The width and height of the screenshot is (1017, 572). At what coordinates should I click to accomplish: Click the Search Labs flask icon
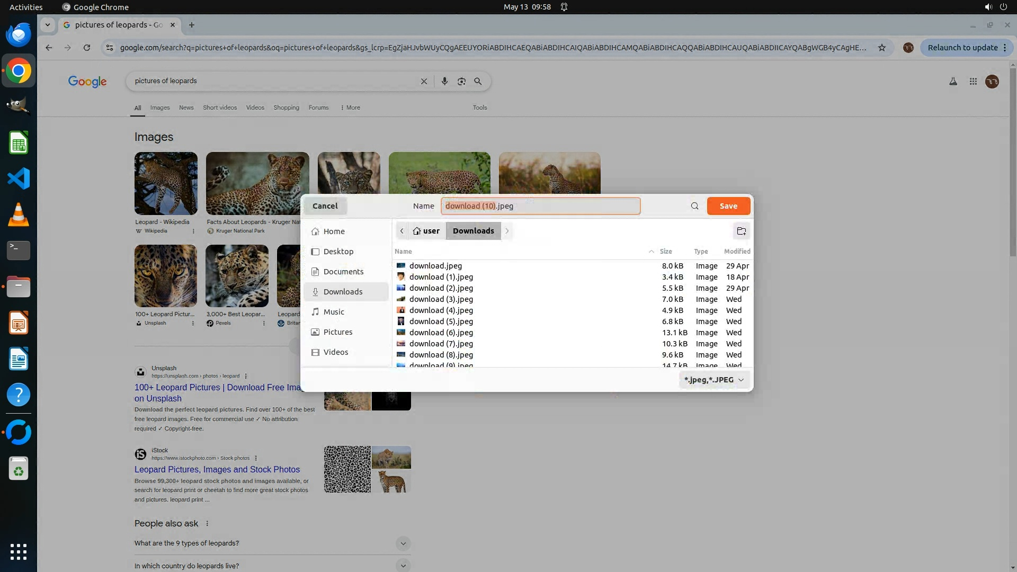tap(953, 82)
